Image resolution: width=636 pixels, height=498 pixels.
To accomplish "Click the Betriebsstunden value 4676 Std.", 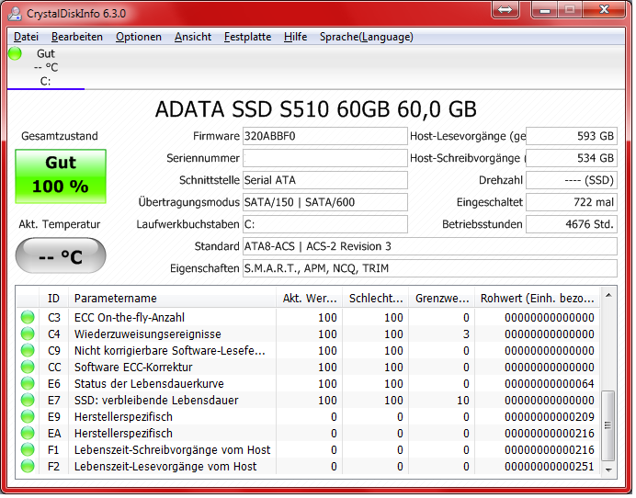I will coord(572,224).
